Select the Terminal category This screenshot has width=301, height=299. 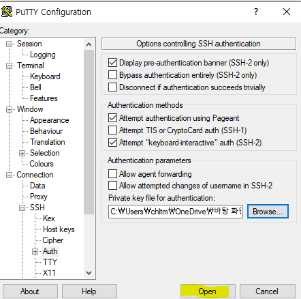(x=31, y=66)
